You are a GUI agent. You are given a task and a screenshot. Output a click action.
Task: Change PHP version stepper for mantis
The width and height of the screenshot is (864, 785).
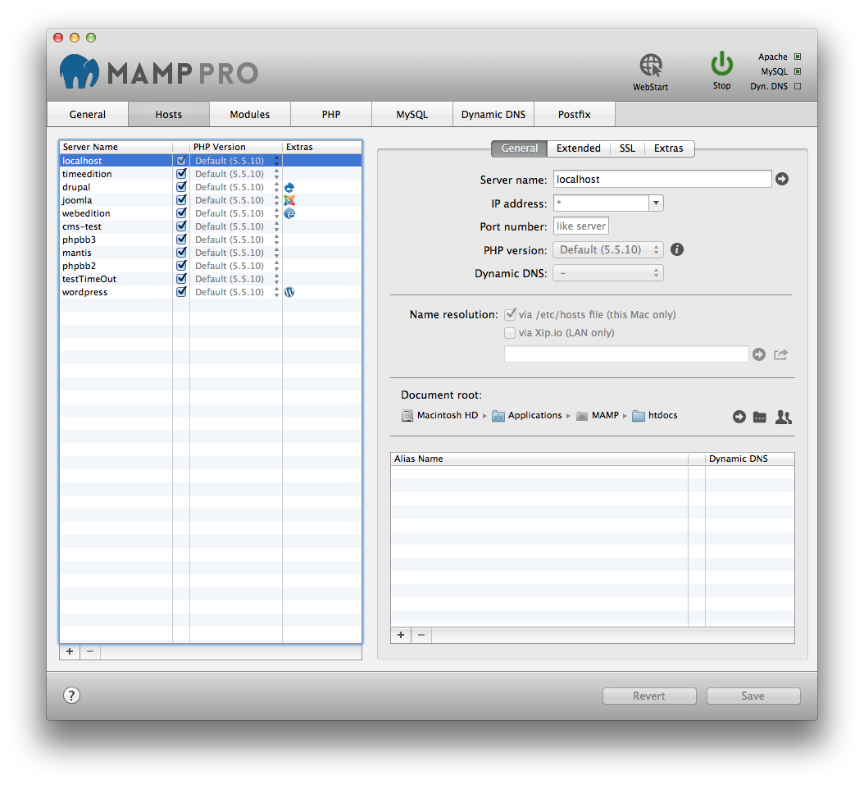pyautogui.click(x=276, y=253)
